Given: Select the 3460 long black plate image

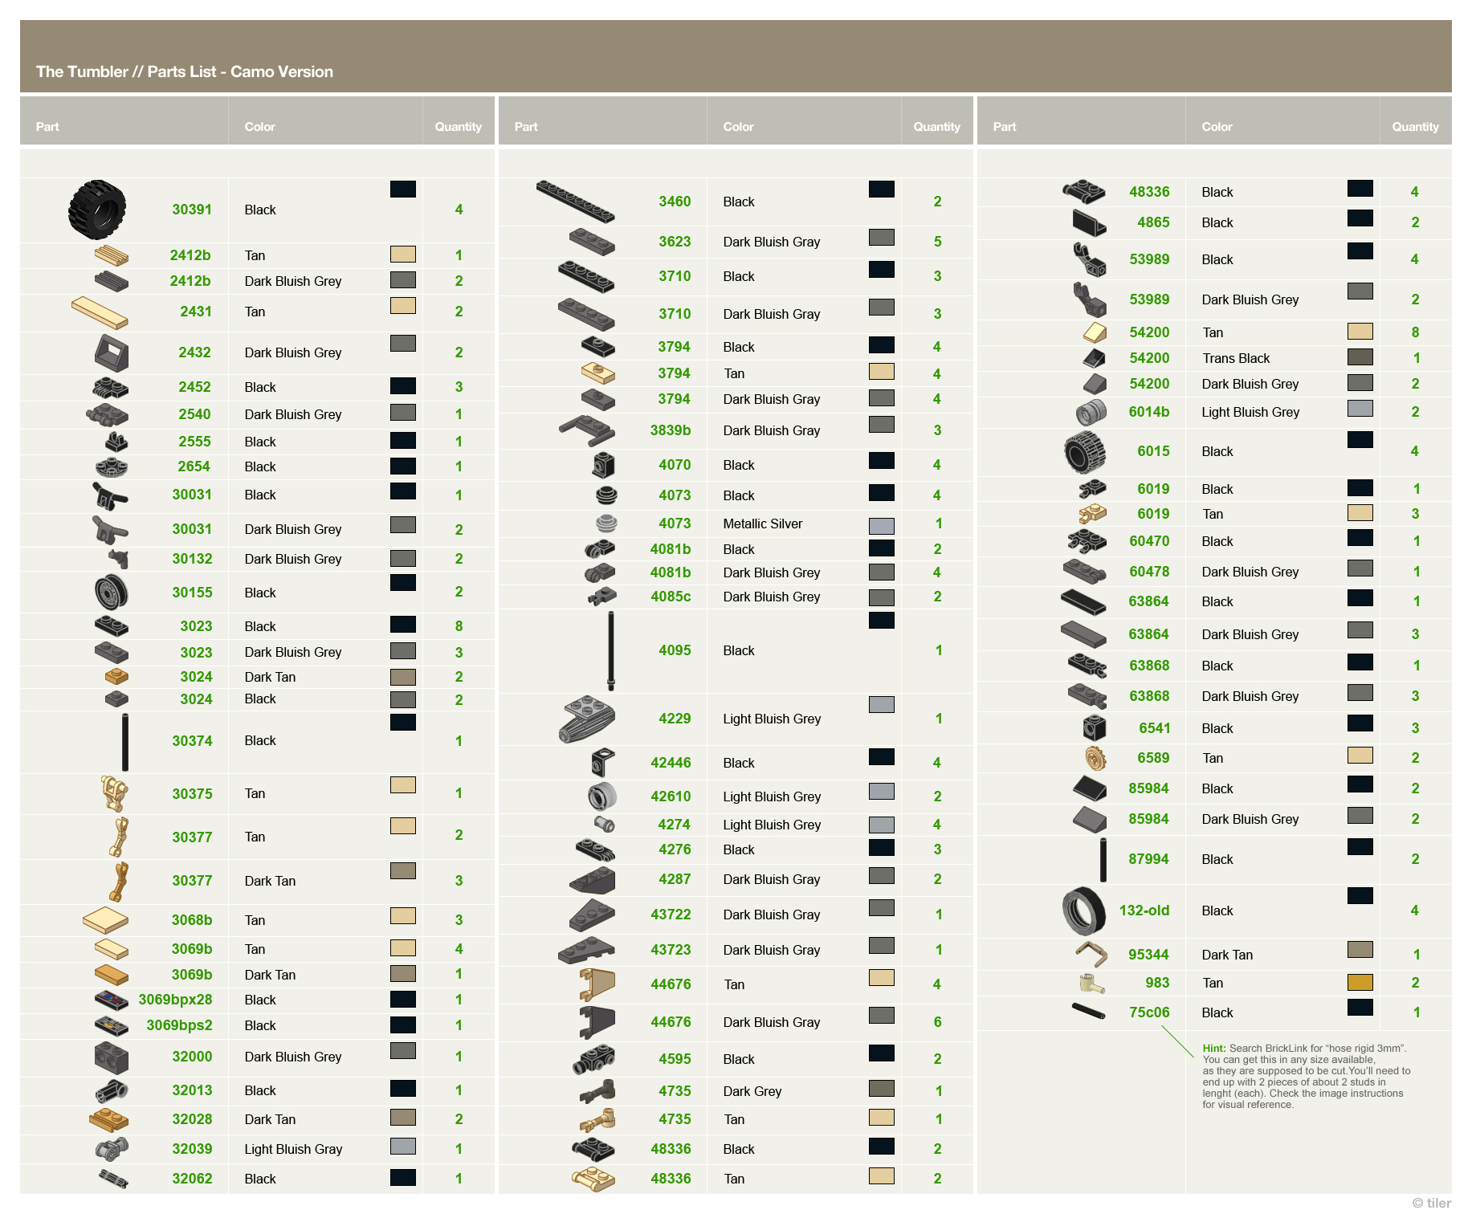Looking at the screenshot, I should (x=575, y=202).
